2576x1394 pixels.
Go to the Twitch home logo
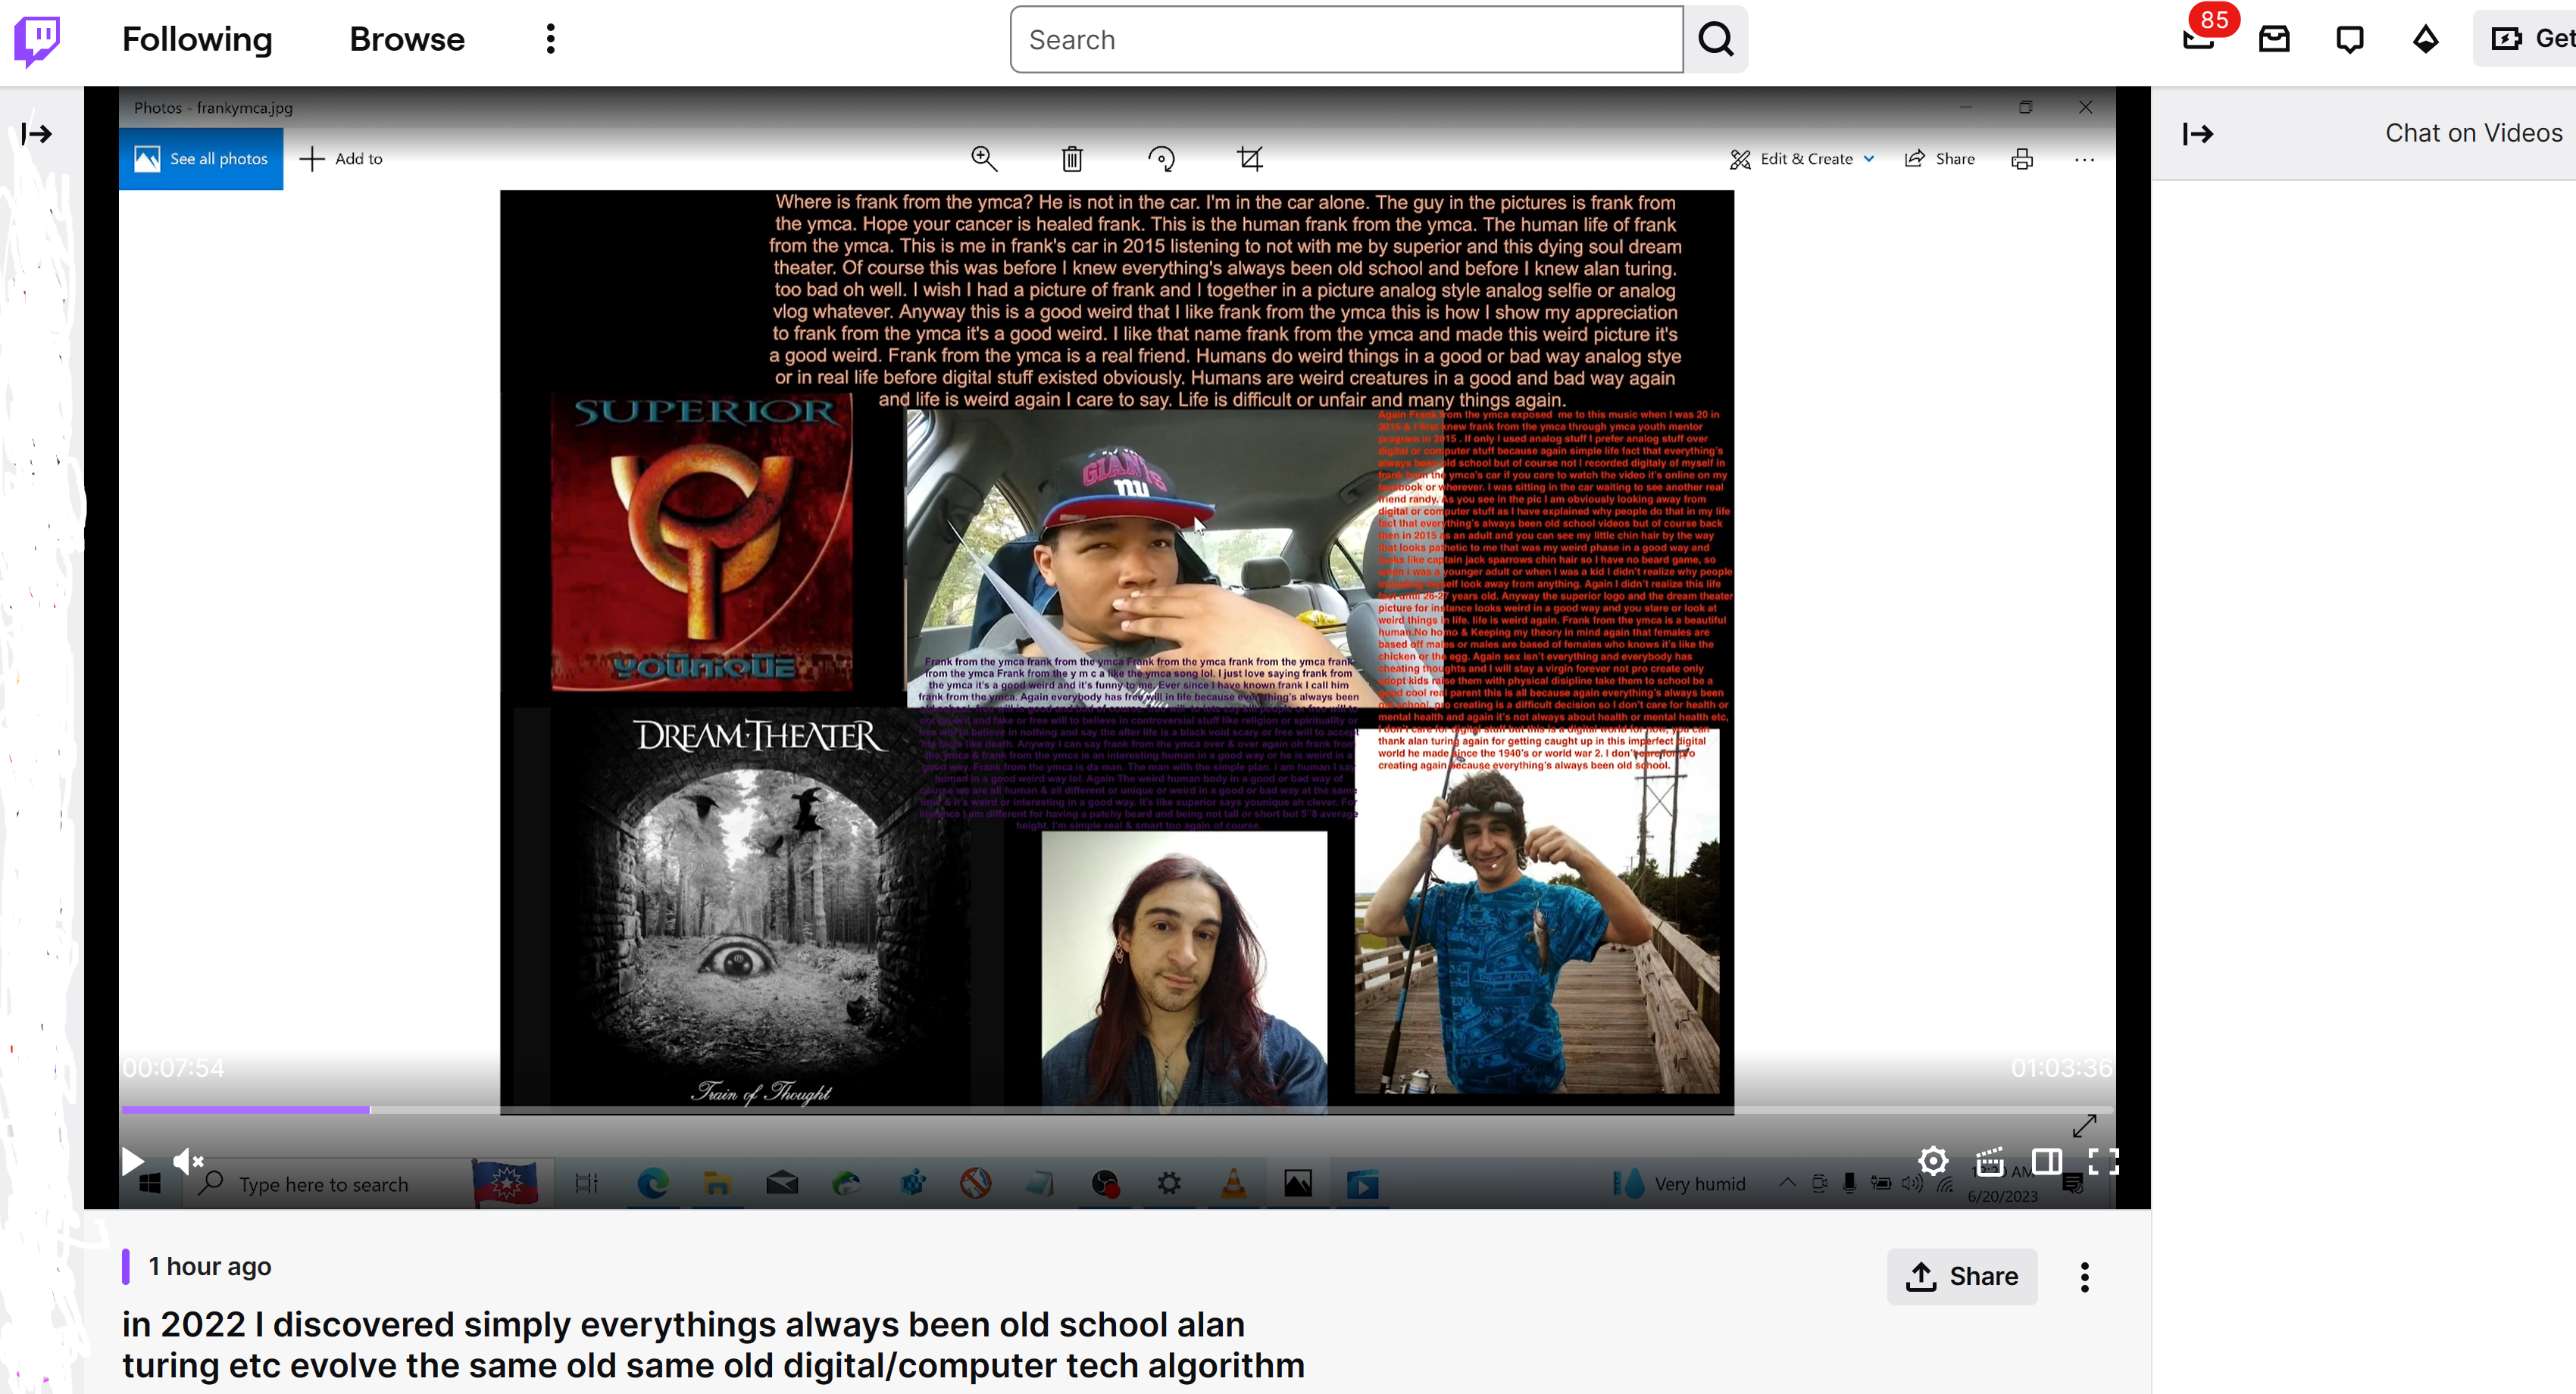click(x=37, y=40)
